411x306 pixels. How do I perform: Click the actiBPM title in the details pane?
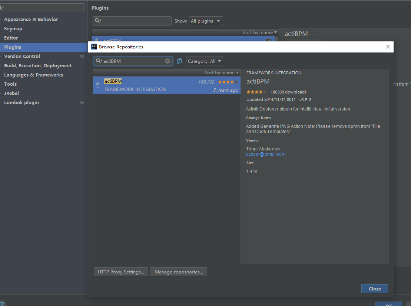[258, 82]
